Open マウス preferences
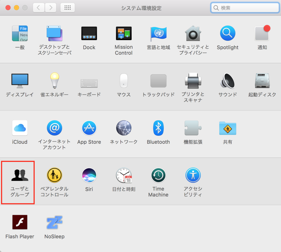Image resolution: width=281 pixels, height=252 pixels. (124, 81)
